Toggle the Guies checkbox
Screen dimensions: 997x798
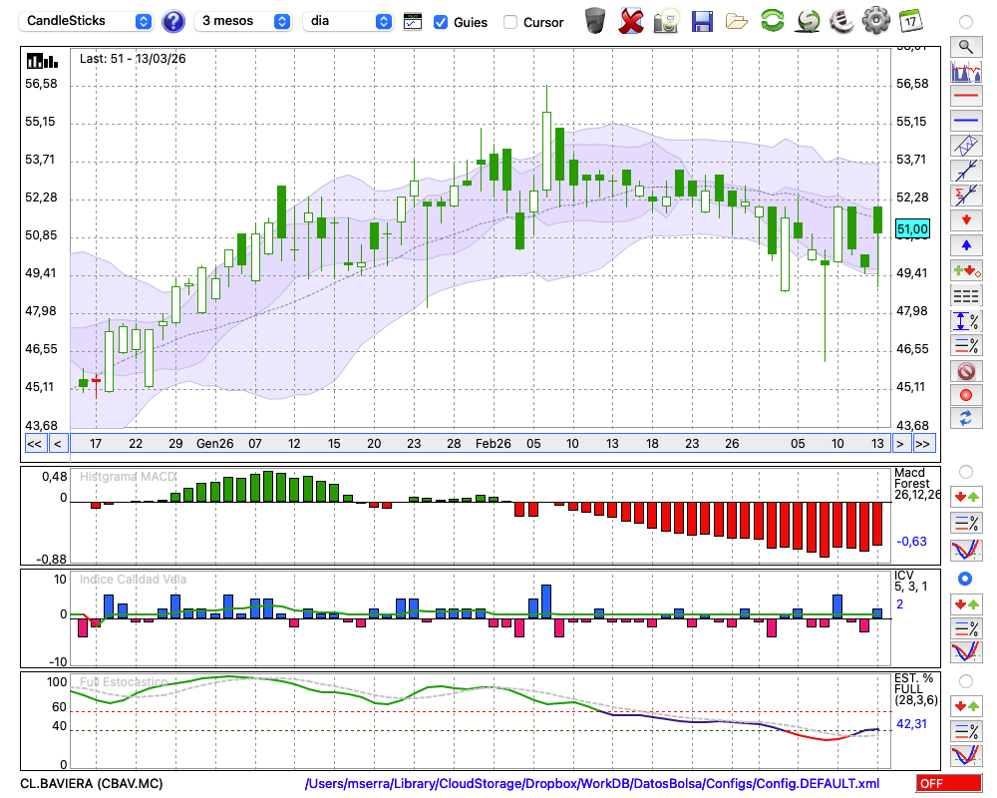click(x=440, y=22)
